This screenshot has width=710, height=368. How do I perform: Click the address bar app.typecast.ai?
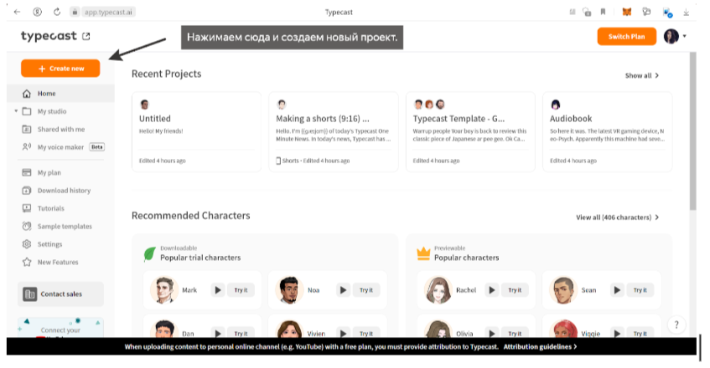108,13
